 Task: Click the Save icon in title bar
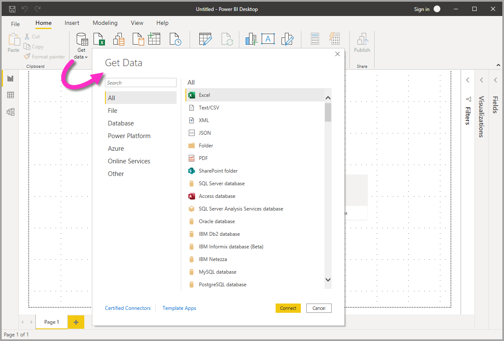click(x=12, y=9)
